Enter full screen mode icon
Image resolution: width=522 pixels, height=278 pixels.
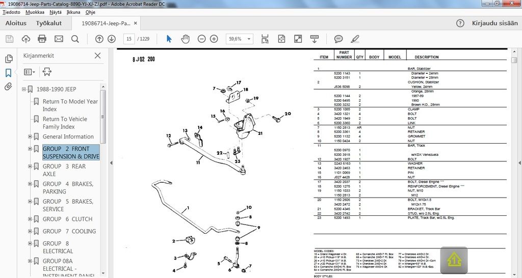pyautogui.click(x=298, y=39)
